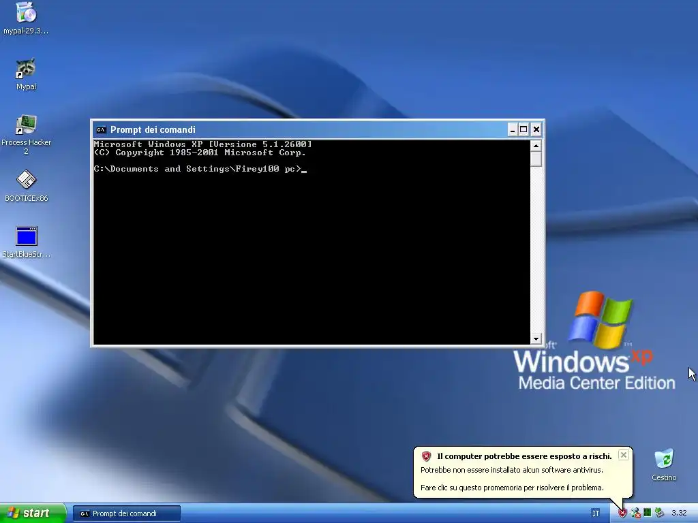Click the red security shield tray icon
The height and width of the screenshot is (523, 698).
pos(622,513)
